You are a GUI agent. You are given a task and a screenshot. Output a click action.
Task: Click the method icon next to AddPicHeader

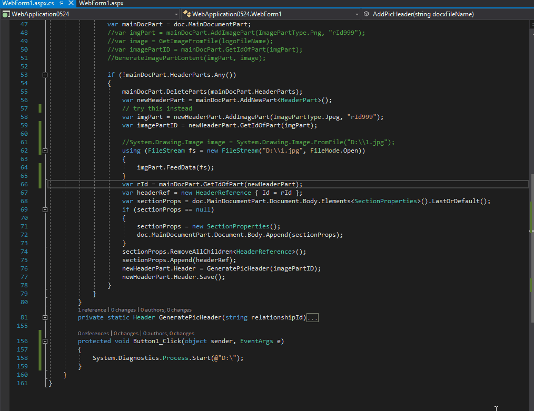(367, 14)
